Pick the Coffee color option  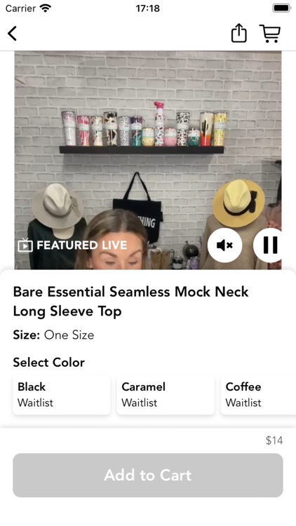coord(258,395)
